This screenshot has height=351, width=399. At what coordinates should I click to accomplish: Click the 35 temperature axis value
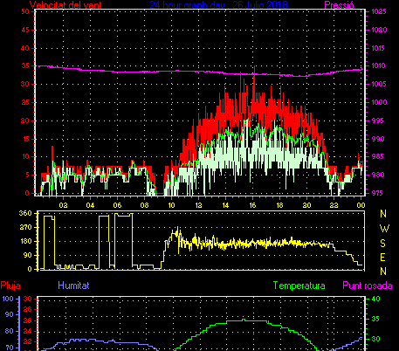376,319
